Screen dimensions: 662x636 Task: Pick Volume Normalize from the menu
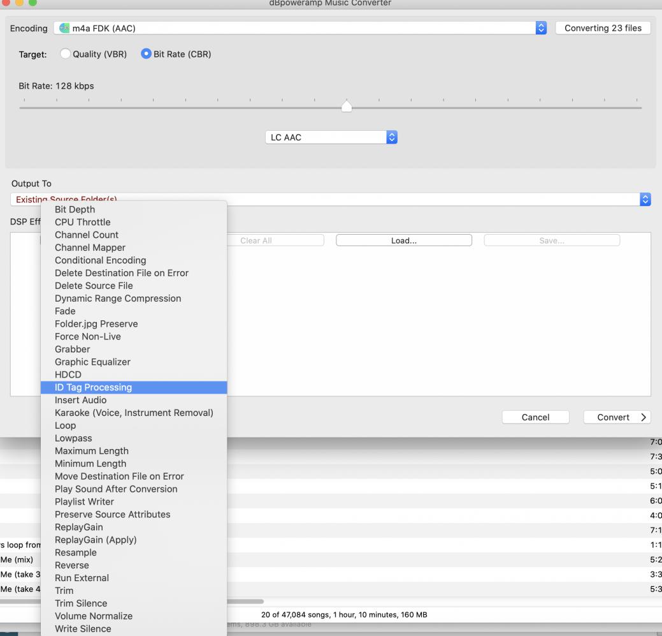[x=94, y=616]
